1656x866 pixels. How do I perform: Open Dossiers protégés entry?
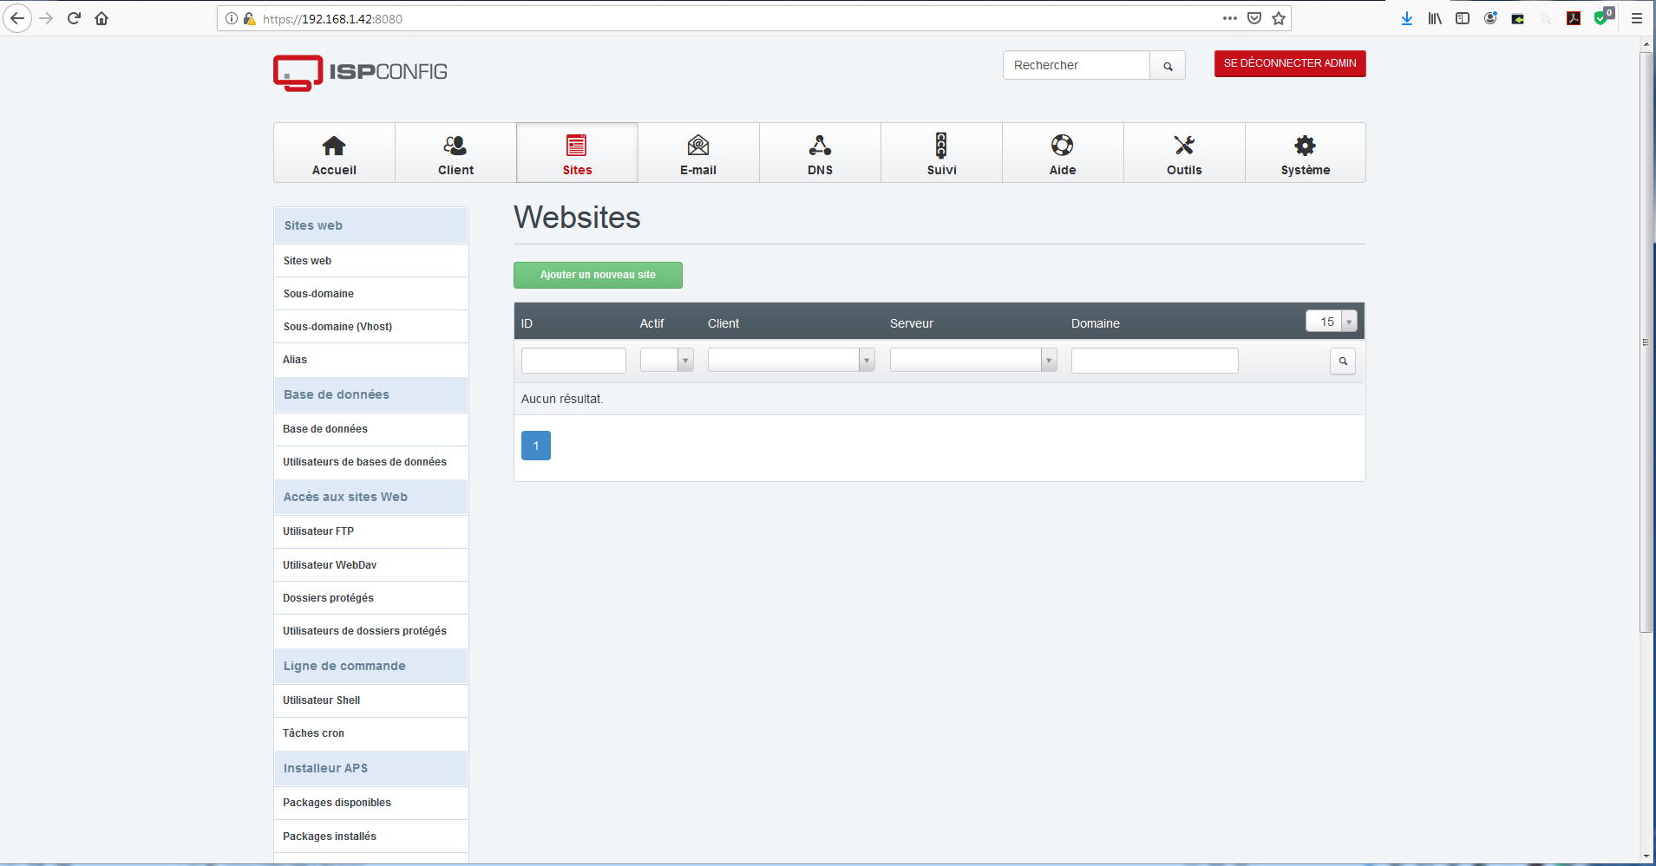371,598
